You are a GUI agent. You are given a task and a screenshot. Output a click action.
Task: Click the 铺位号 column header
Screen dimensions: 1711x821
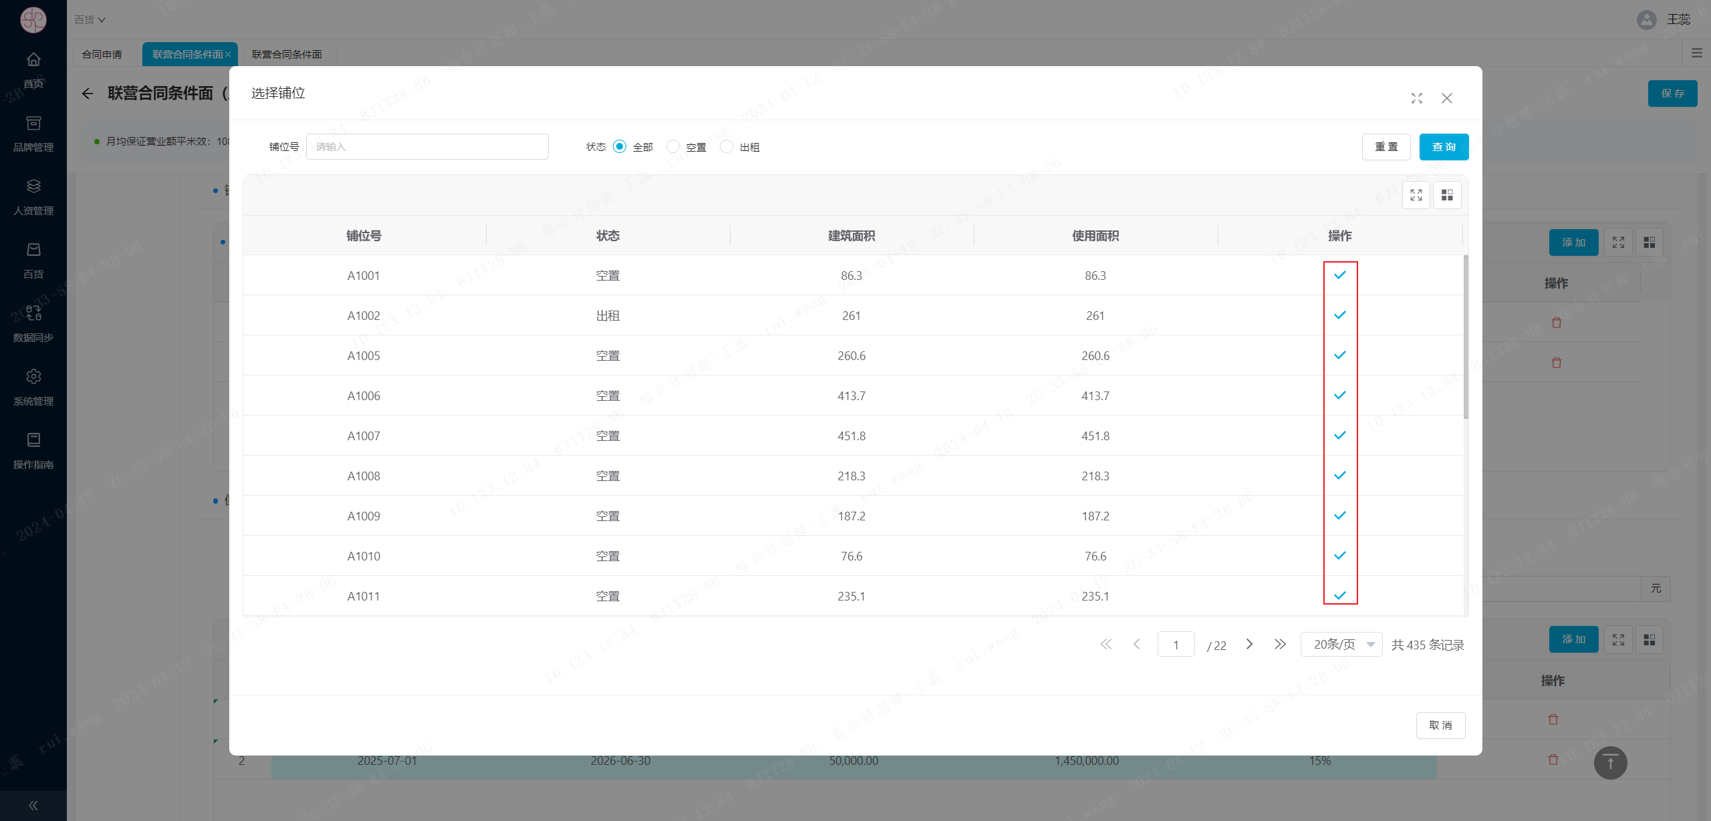pos(364,235)
